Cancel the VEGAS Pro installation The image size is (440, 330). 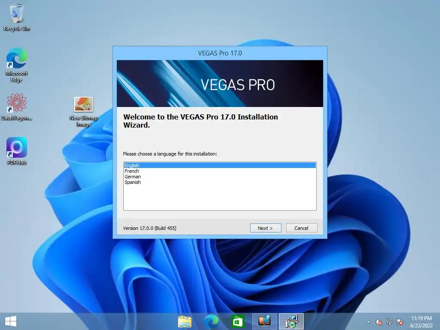pyautogui.click(x=302, y=228)
